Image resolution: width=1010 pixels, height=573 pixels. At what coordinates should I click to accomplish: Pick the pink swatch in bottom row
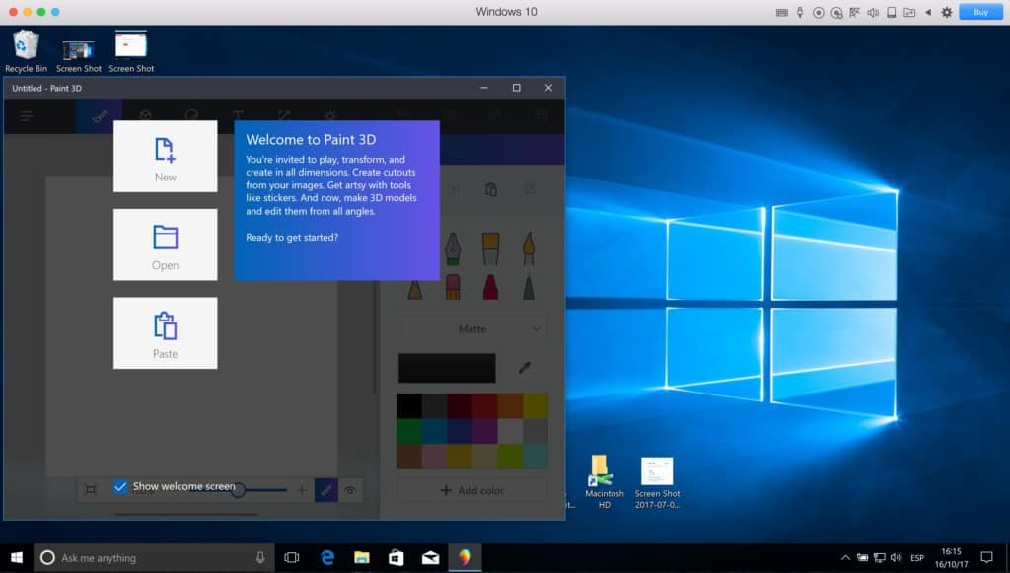[x=434, y=457]
